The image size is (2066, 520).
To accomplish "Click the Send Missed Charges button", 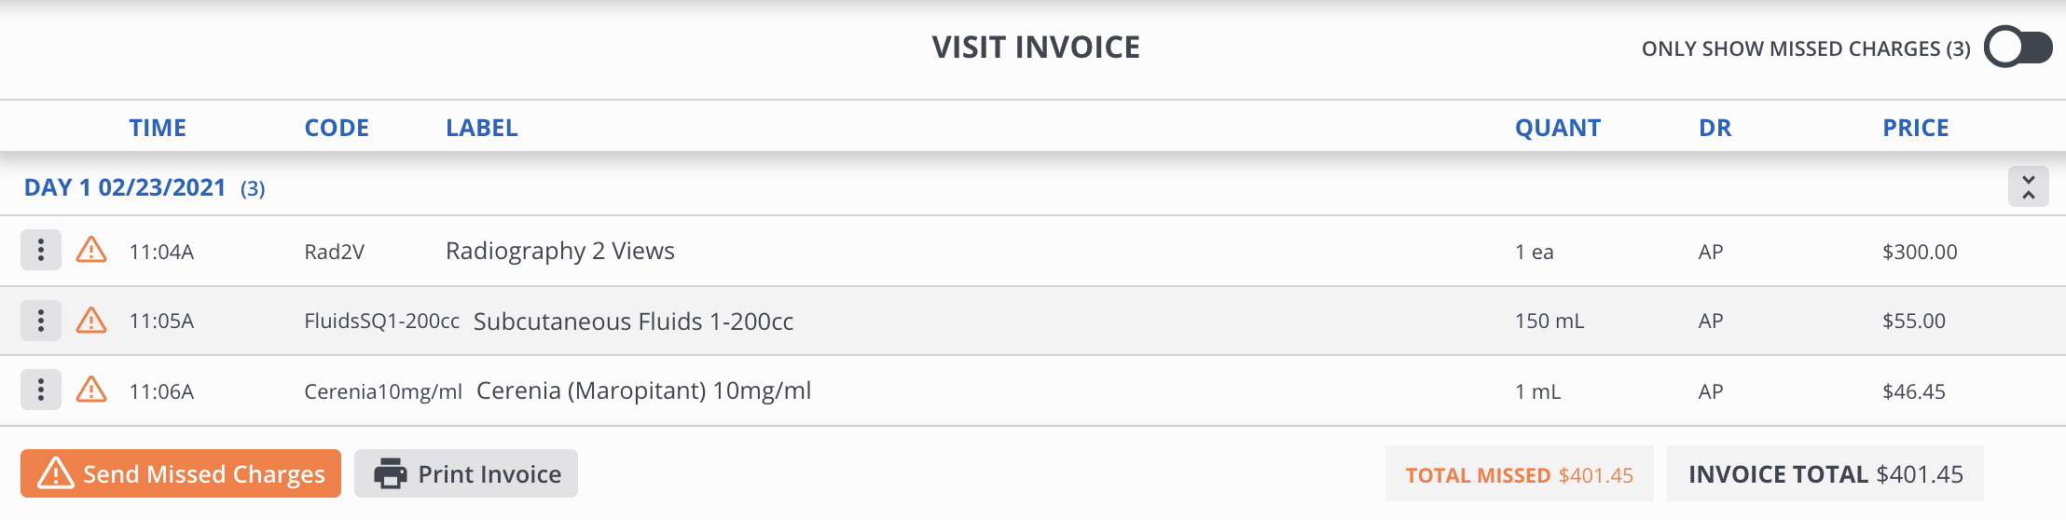I will coord(181,473).
